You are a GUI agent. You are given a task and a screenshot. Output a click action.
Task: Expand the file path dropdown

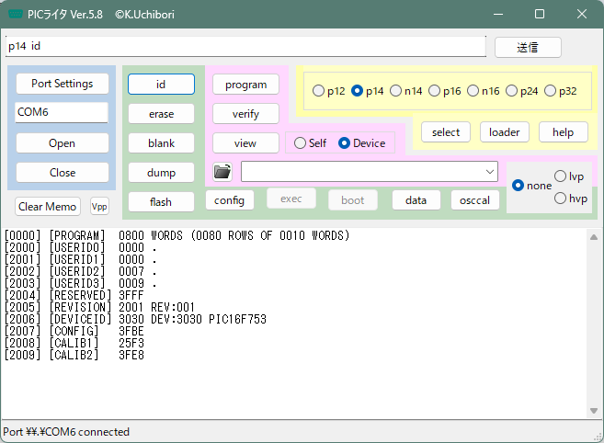pos(489,172)
